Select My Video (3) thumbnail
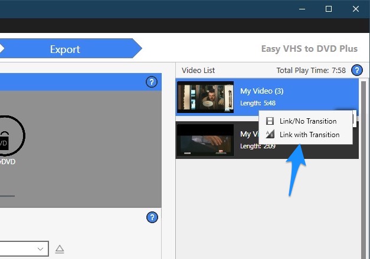Screen dimensions: 370x259 pyautogui.click(x=205, y=97)
